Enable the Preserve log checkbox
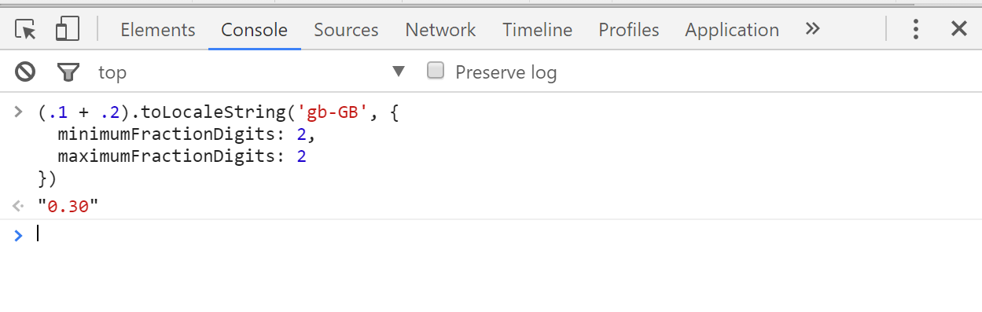This screenshot has height=312, width=982. click(x=435, y=72)
